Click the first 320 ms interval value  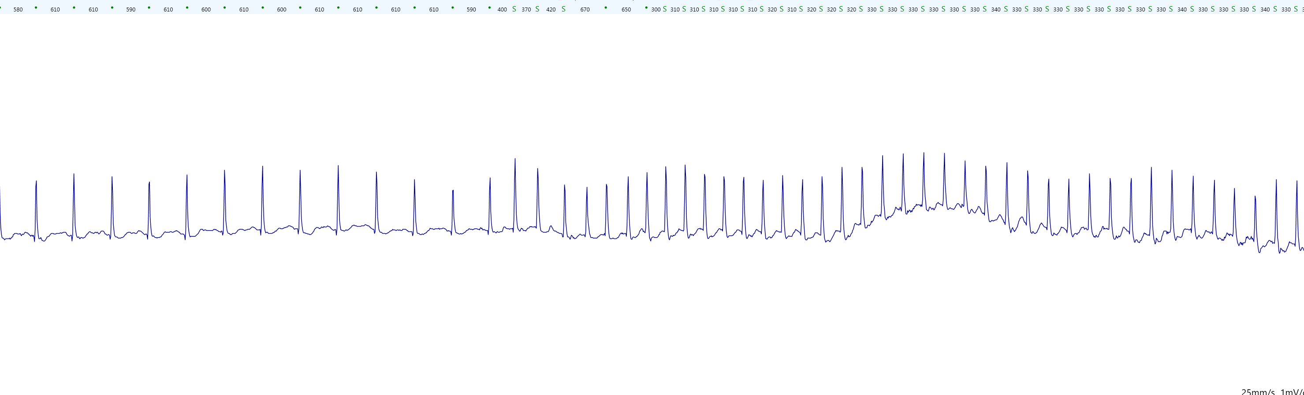(772, 10)
